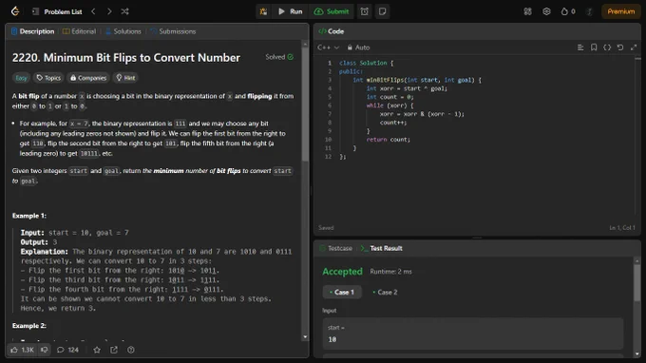
Task: Open the help question mark icon
Action: click(130, 350)
